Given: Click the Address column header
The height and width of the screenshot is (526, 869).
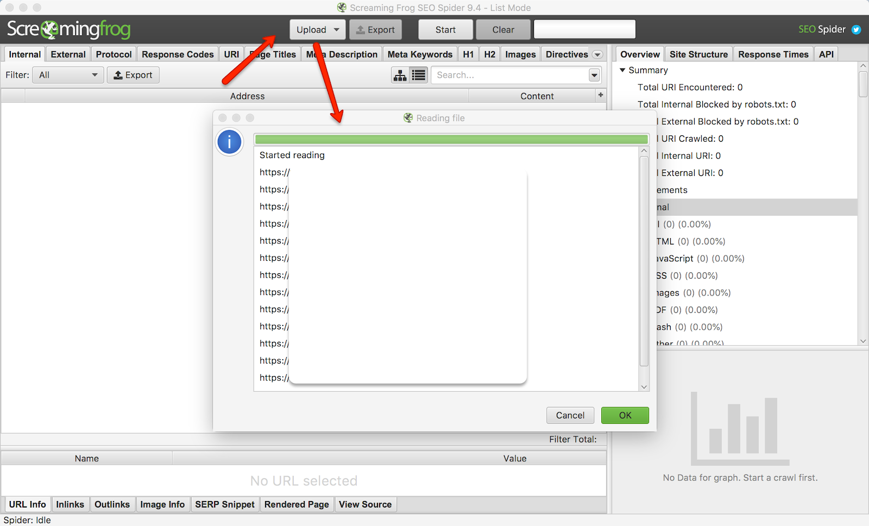Looking at the screenshot, I should 247,96.
